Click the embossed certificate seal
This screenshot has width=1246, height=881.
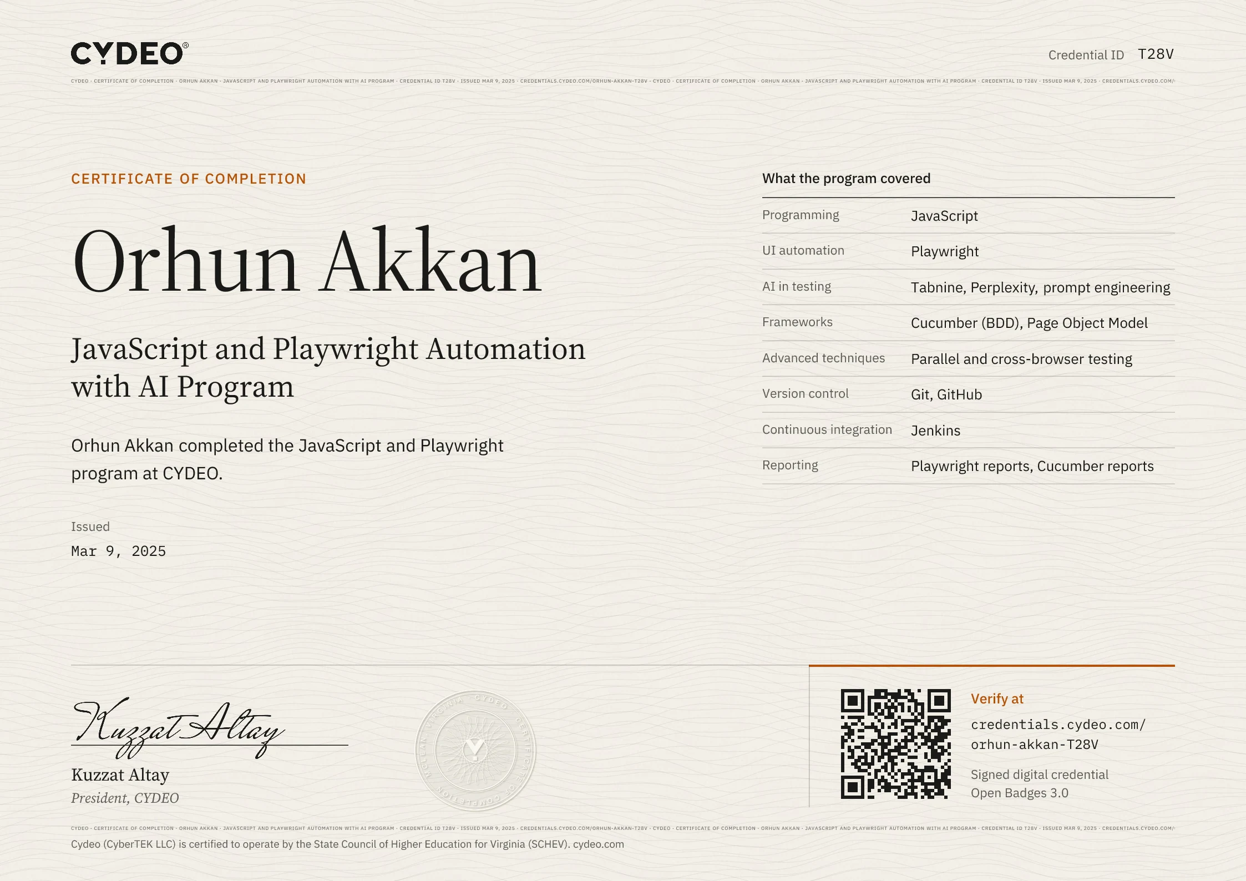(x=475, y=750)
